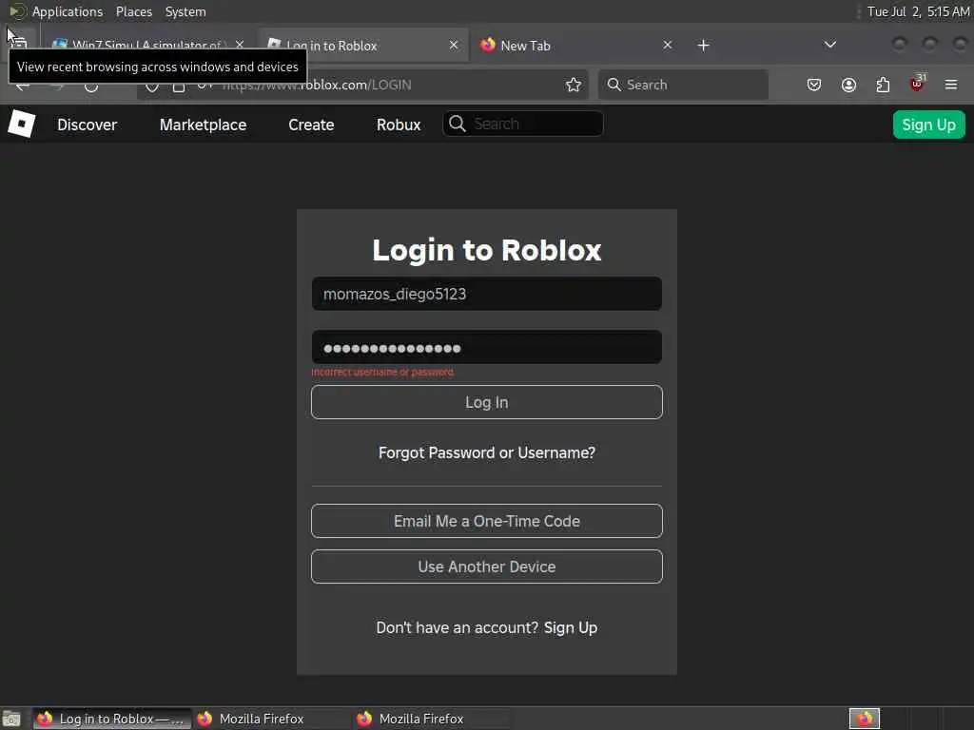The width and height of the screenshot is (974, 730).
Task: Focus the Roblox site search box
Action: coord(523,124)
